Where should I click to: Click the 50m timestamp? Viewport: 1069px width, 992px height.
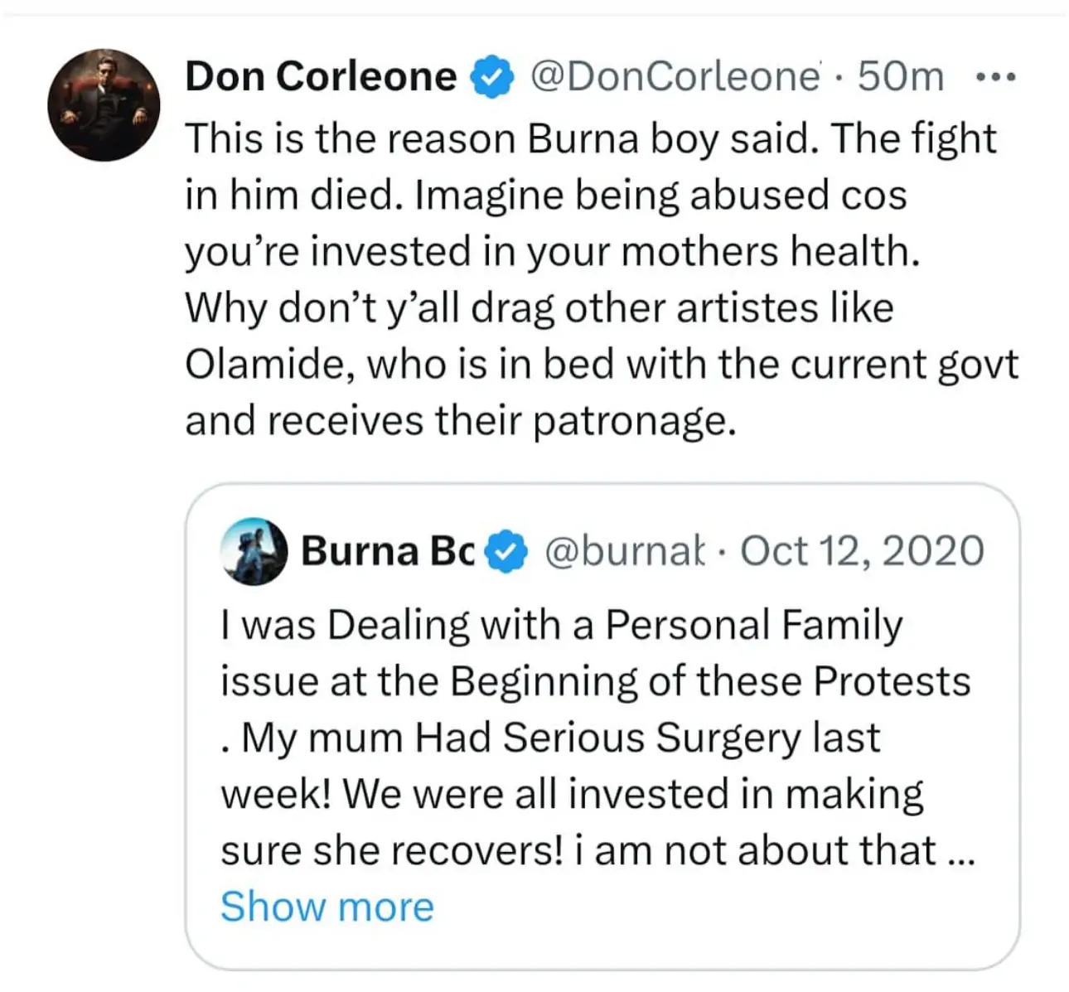click(x=901, y=77)
